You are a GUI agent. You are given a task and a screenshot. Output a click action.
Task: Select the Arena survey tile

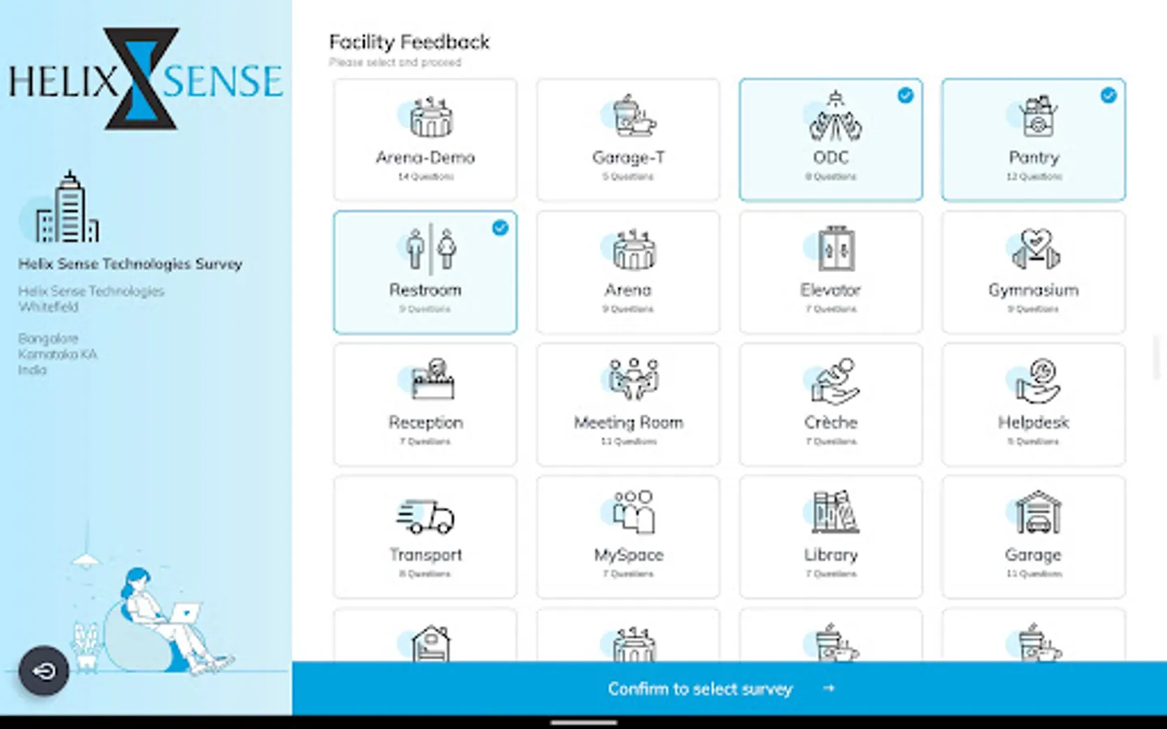[x=627, y=272]
